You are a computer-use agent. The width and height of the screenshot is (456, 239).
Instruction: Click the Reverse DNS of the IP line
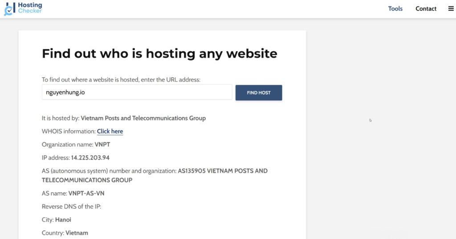coord(71,207)
